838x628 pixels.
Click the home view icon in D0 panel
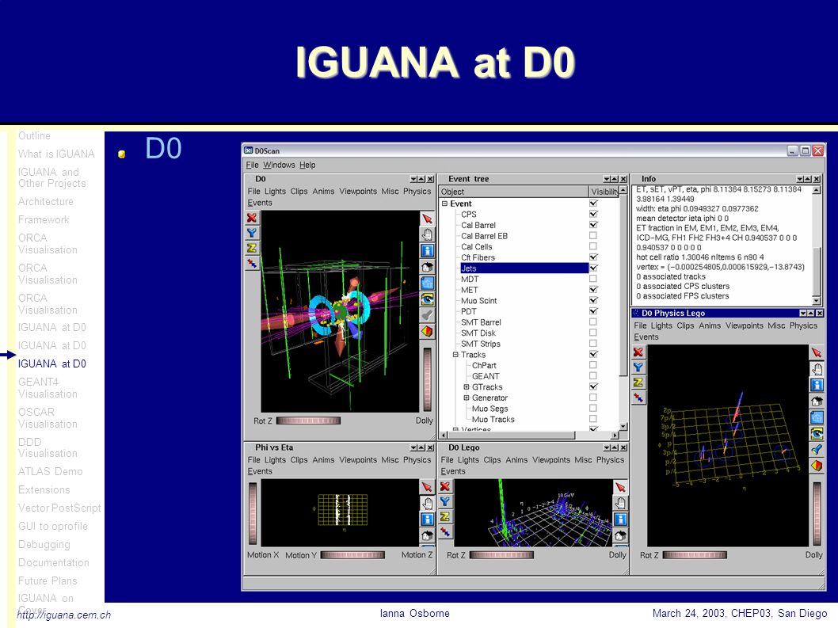(x=427, y=267)
